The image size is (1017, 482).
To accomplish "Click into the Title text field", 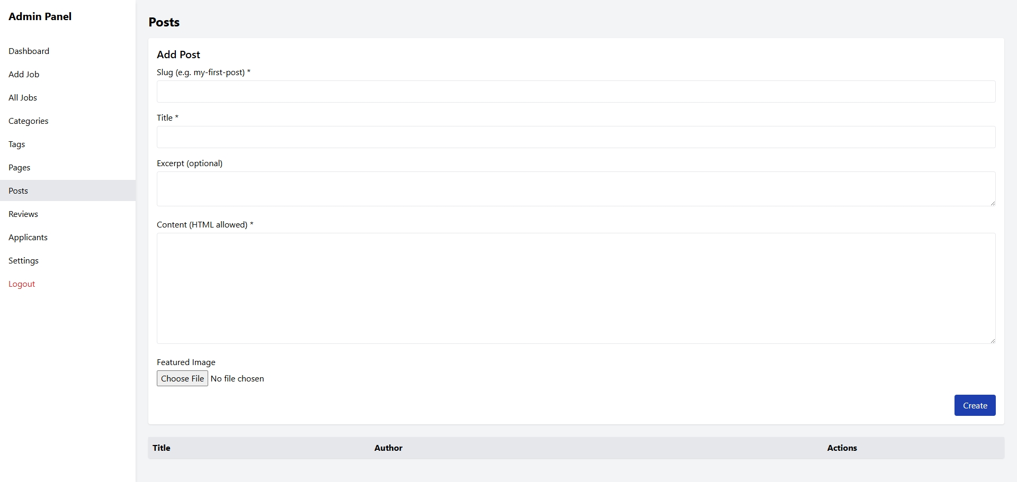I will coord(576,137).
